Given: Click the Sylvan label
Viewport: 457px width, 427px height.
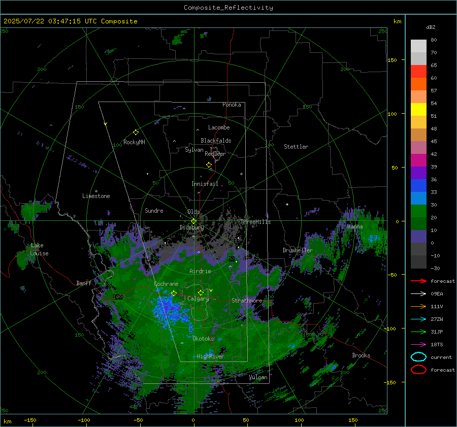Looking at the screenshot, I should [x=194, y=150].
